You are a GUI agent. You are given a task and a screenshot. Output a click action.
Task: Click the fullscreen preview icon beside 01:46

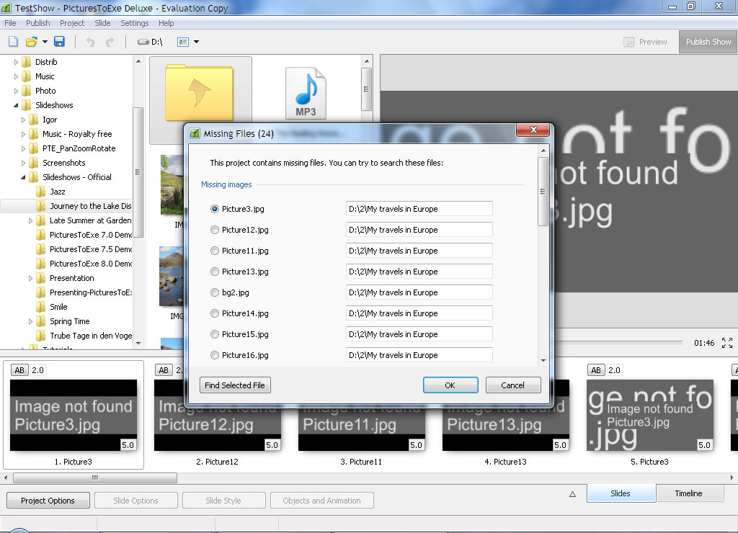[727, 343]
